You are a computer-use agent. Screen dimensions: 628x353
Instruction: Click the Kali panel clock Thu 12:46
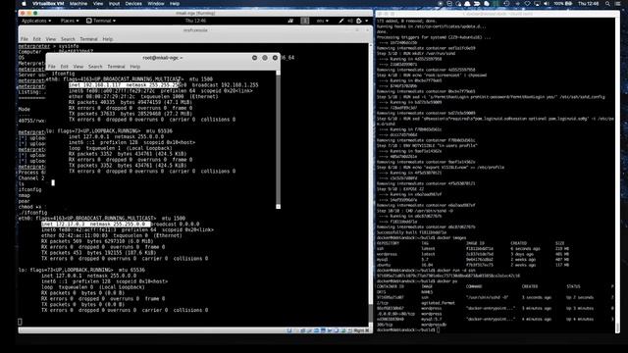195,21
